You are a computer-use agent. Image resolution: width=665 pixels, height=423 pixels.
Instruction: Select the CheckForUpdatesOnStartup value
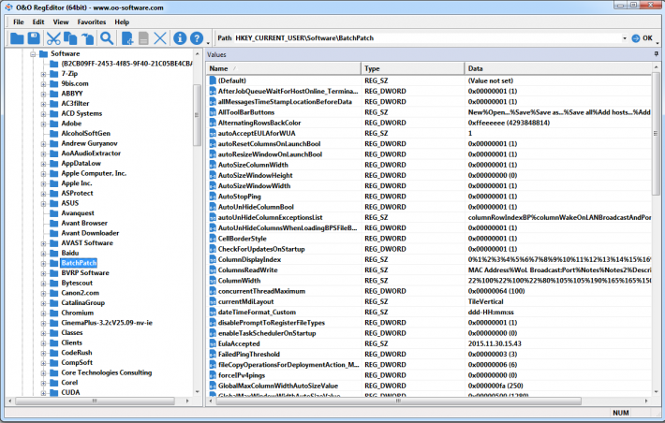[261, 249]
